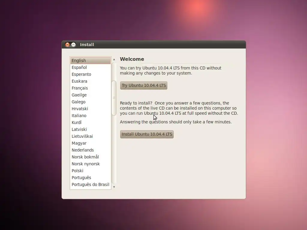307x230 pixels.
Task: Select Português do Brasil
Action: (91, 184)
